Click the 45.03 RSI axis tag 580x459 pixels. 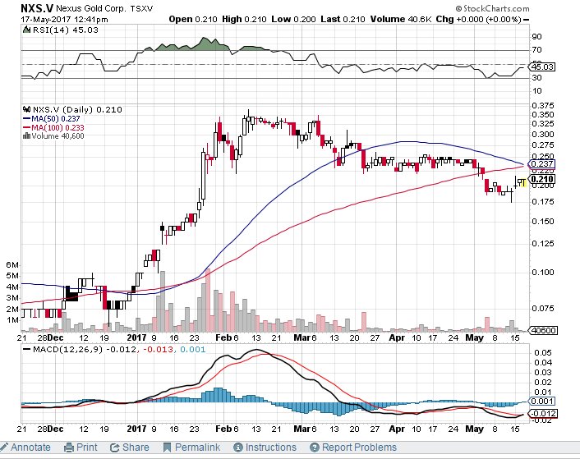click(542, 67)
